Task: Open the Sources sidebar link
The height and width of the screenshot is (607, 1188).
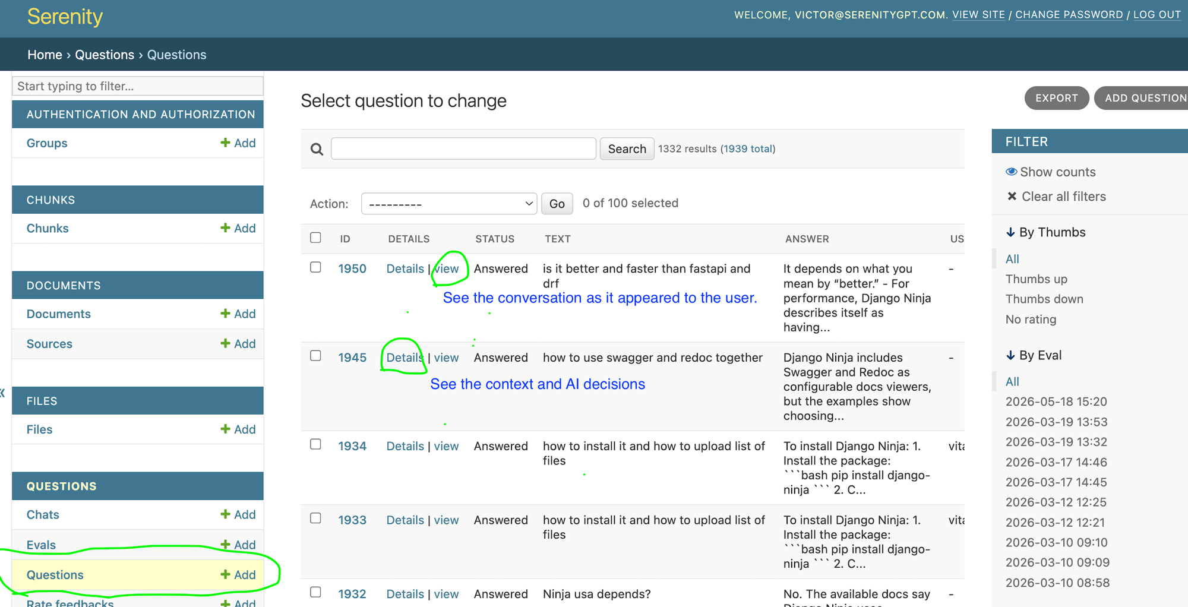Action: 49,344
